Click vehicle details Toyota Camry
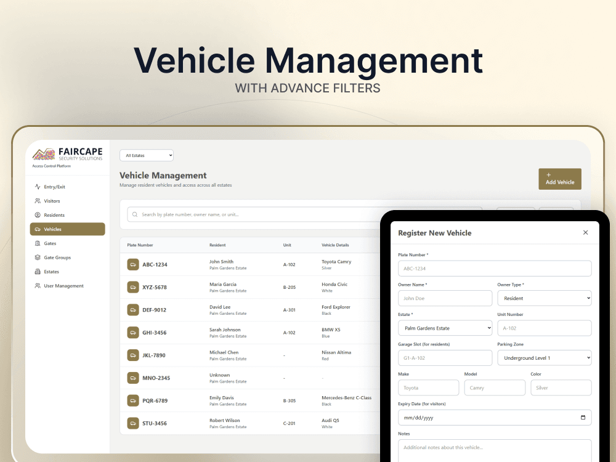 coord(336,261)
